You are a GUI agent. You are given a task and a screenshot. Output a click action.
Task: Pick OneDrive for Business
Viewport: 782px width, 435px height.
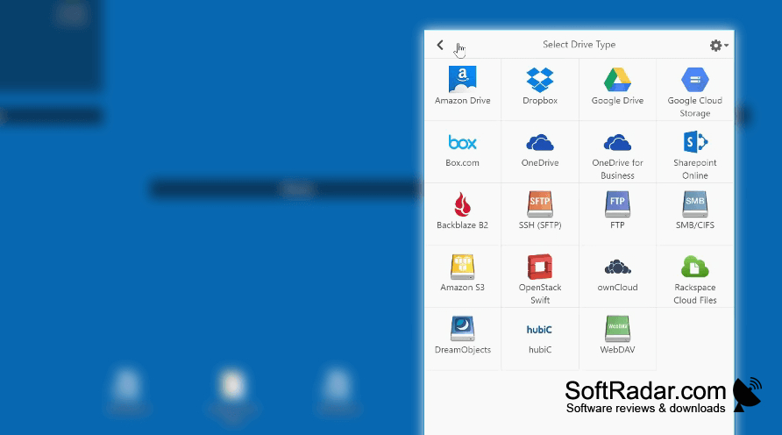point(617,152)
